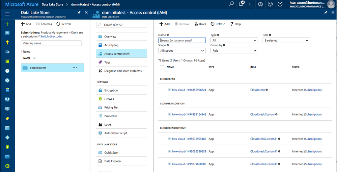Open Data Explorer menu item
Screen dimensions: 337x172
[113, 161]
